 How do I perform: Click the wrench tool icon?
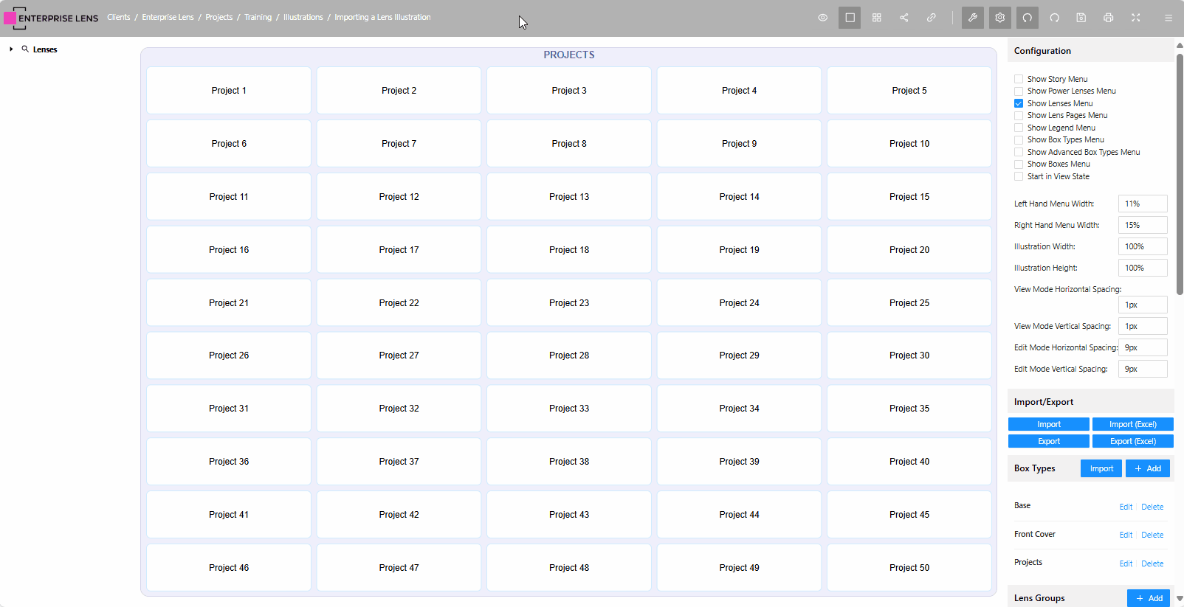(973, 18)
